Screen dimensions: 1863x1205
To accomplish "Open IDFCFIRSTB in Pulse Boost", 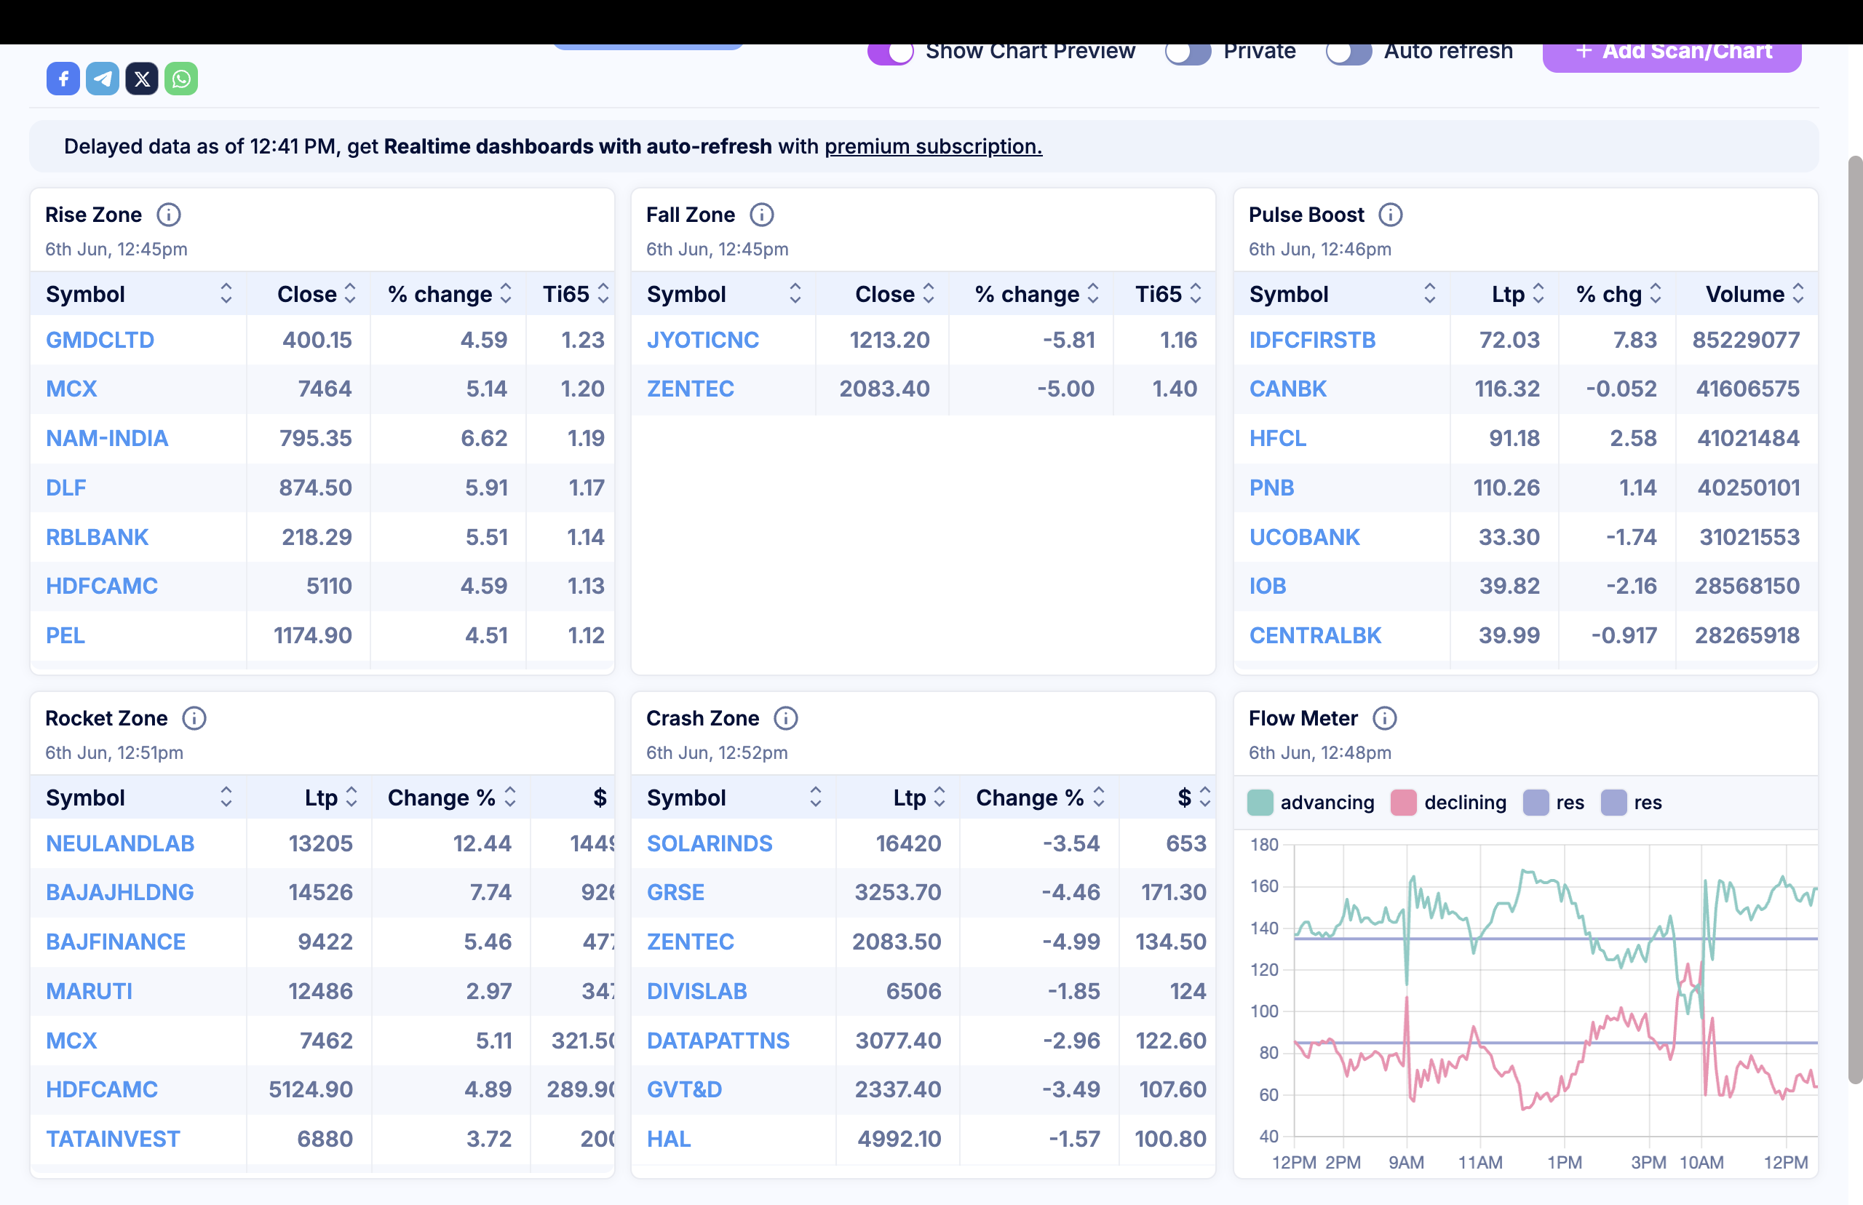I will [x=1312, y=341].
